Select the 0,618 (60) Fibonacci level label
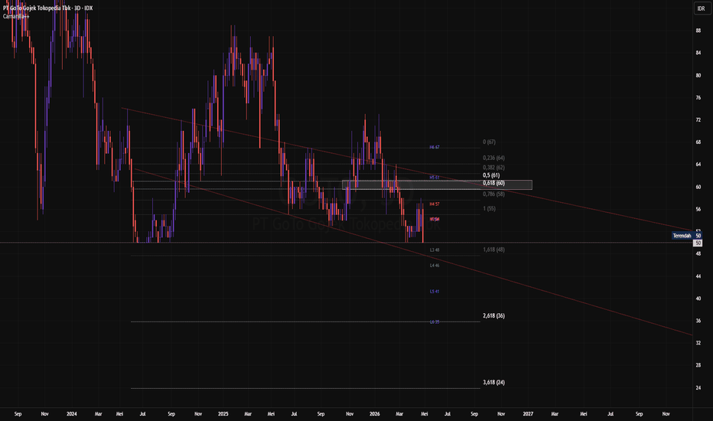This screenshot has width=713, height=421. [494, 183]
